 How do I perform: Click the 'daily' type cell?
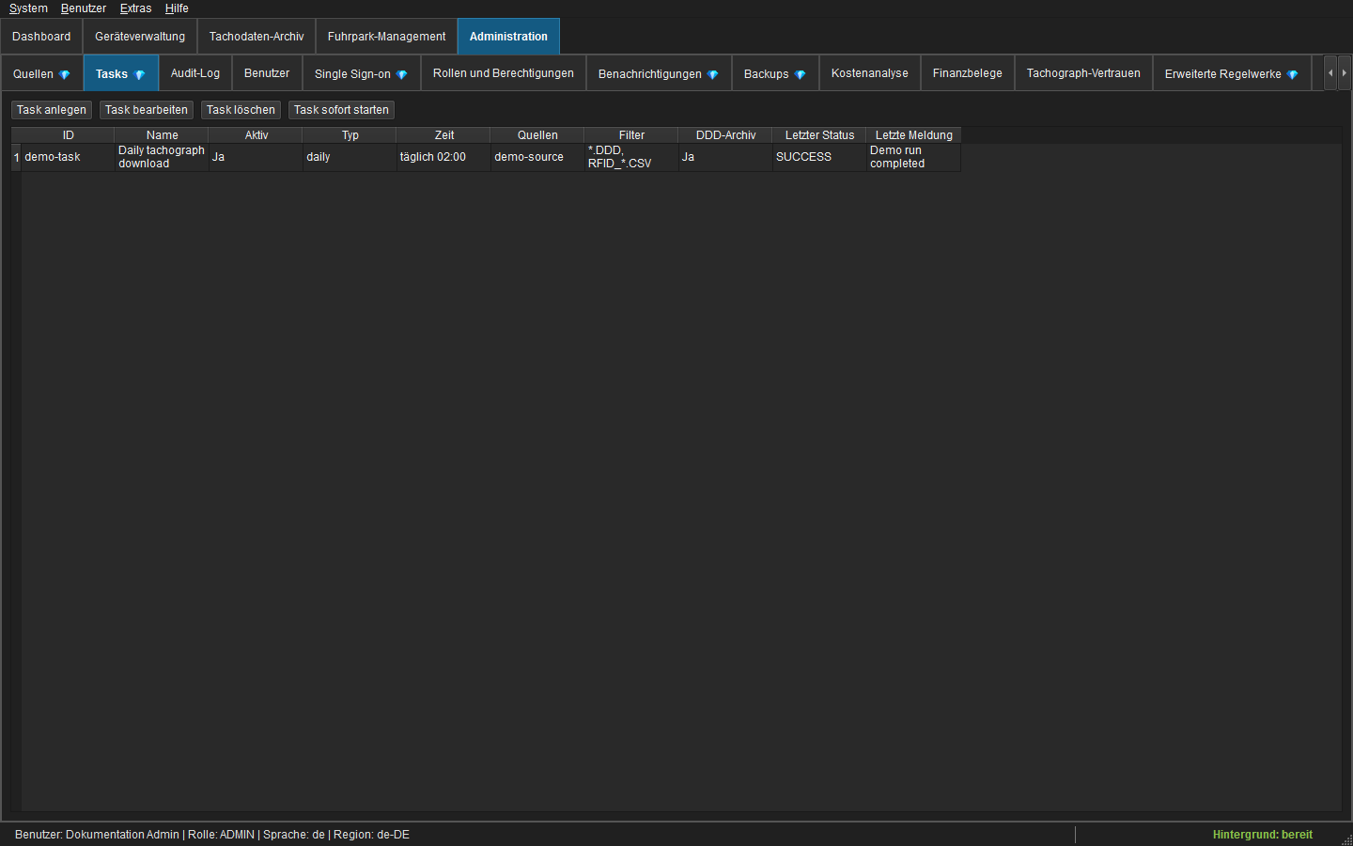tap(350, 157)
